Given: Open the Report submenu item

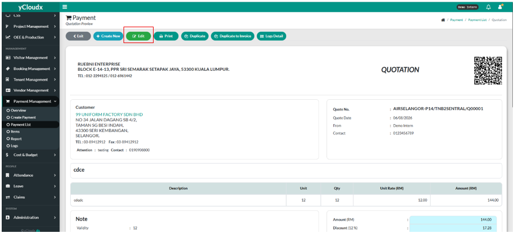Looking at the screenshot, I should [x=16, y=139].
